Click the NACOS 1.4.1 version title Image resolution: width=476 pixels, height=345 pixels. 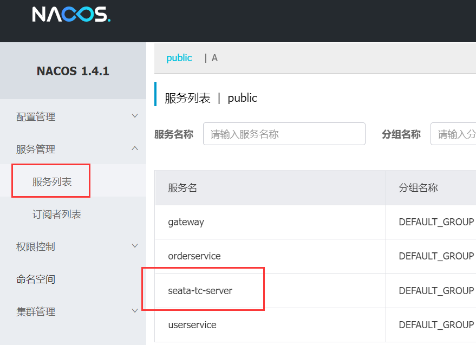(x=73, y=71)
